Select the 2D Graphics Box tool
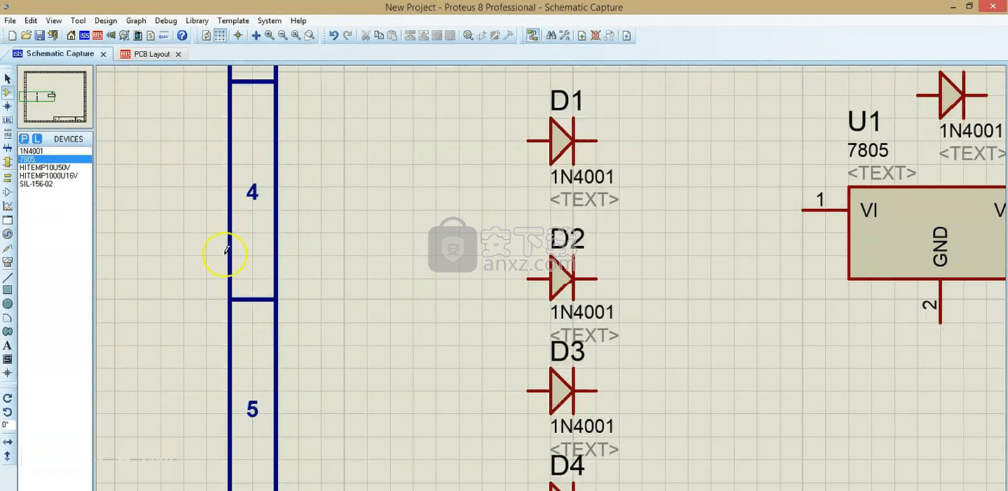The image size is (1008, 491). click(x=8, y=290)
